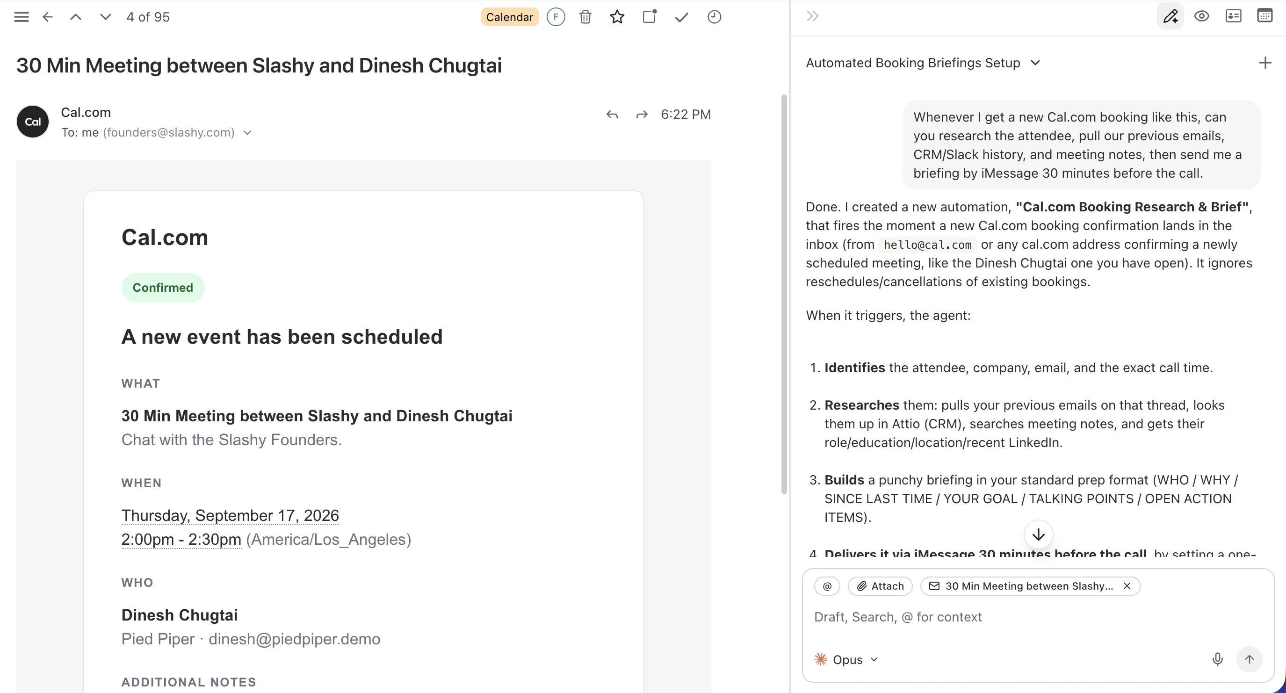Click the Confirmed status badge
The image size is (1286, 693).
tap(163, 288)
